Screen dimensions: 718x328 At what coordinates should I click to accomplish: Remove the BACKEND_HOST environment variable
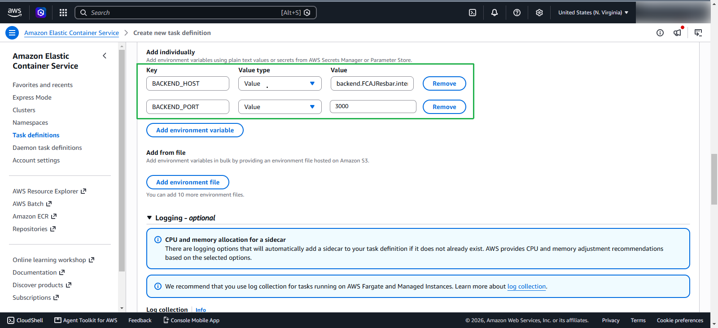(x=444, y=83)
